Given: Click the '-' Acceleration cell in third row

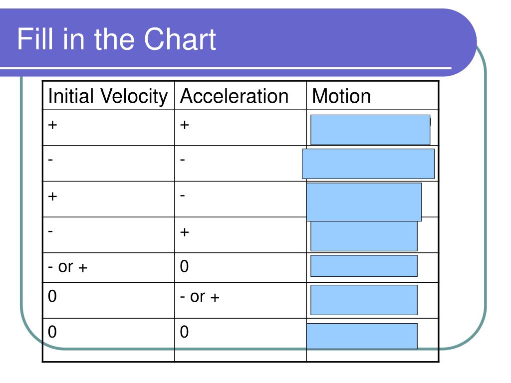Looking at the screenshot, I should (x=241, y=199).
